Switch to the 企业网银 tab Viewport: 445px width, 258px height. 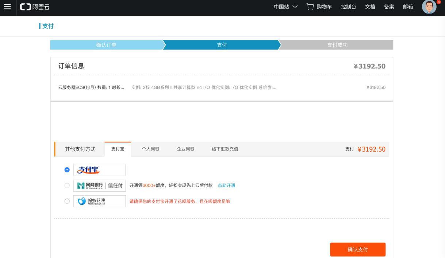pyautogui.click(x=185, y=149)
